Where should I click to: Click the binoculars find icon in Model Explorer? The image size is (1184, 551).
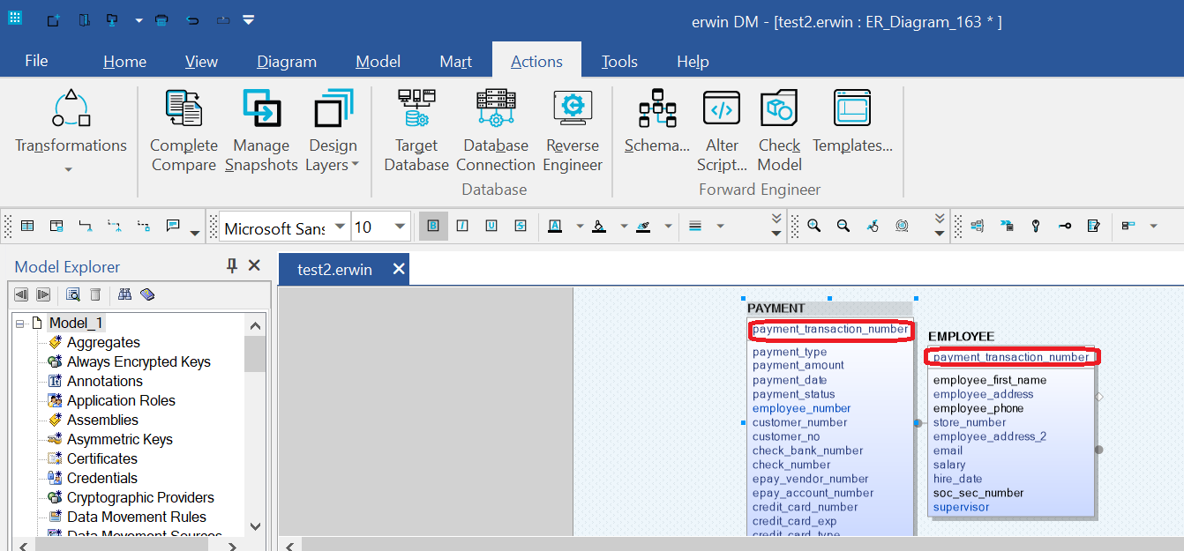point(124,294)
